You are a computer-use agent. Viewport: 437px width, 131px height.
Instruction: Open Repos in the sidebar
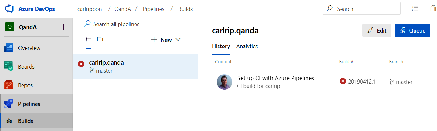pos(25,85)
